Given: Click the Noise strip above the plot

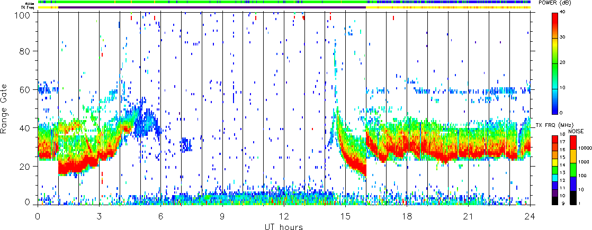Looking at the screenshot, I should pyautogui.click(x=284, y=2).
